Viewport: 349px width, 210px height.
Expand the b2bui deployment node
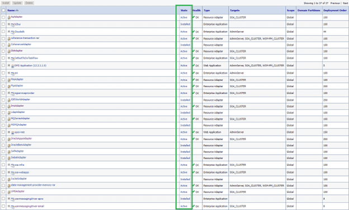coord(9,24)
